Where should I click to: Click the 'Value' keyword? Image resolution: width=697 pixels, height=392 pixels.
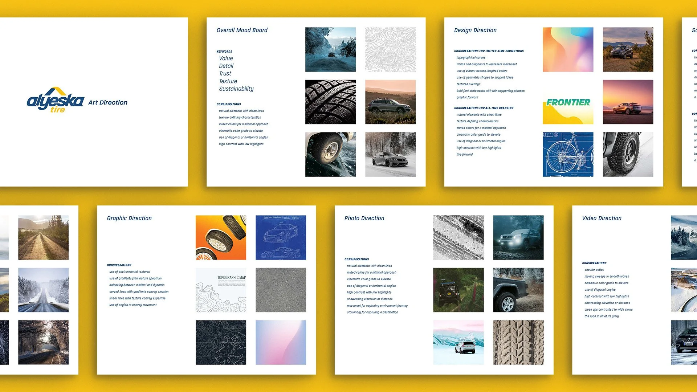point(226,58)
